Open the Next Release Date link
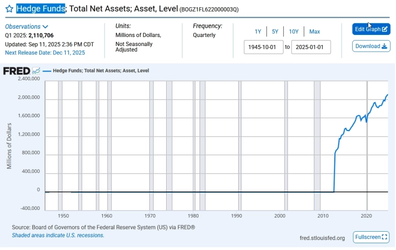The height and width of the screenshot is (250, 396). (x=45, y=53)
